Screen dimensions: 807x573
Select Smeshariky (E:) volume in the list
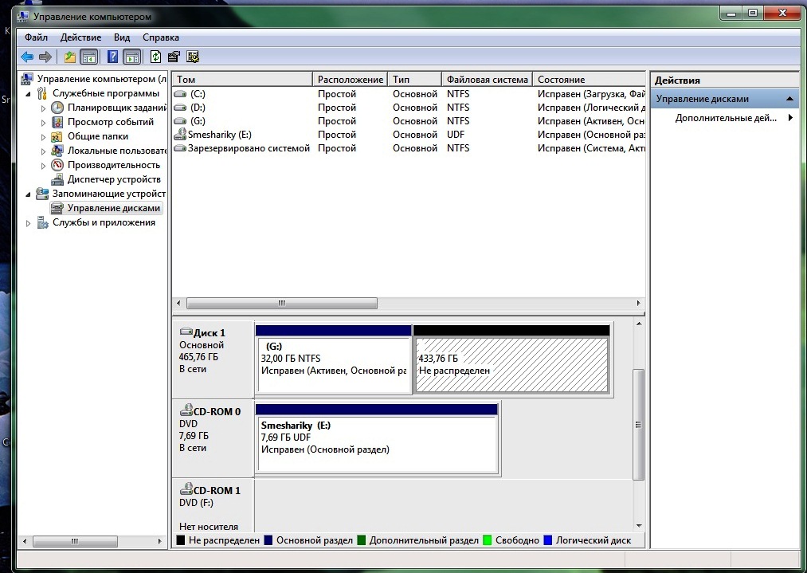tap(219, 135)
